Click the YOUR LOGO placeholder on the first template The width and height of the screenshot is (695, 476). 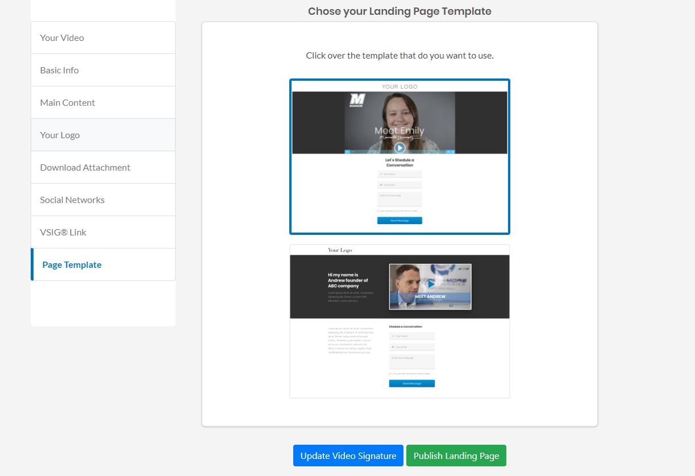399,86
